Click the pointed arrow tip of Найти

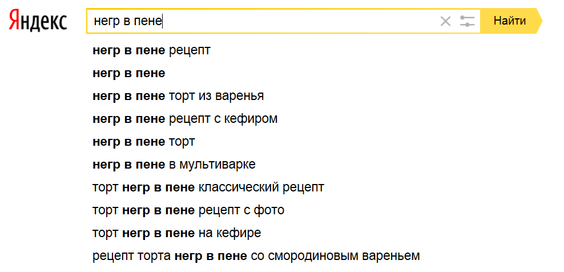point(538,22)
